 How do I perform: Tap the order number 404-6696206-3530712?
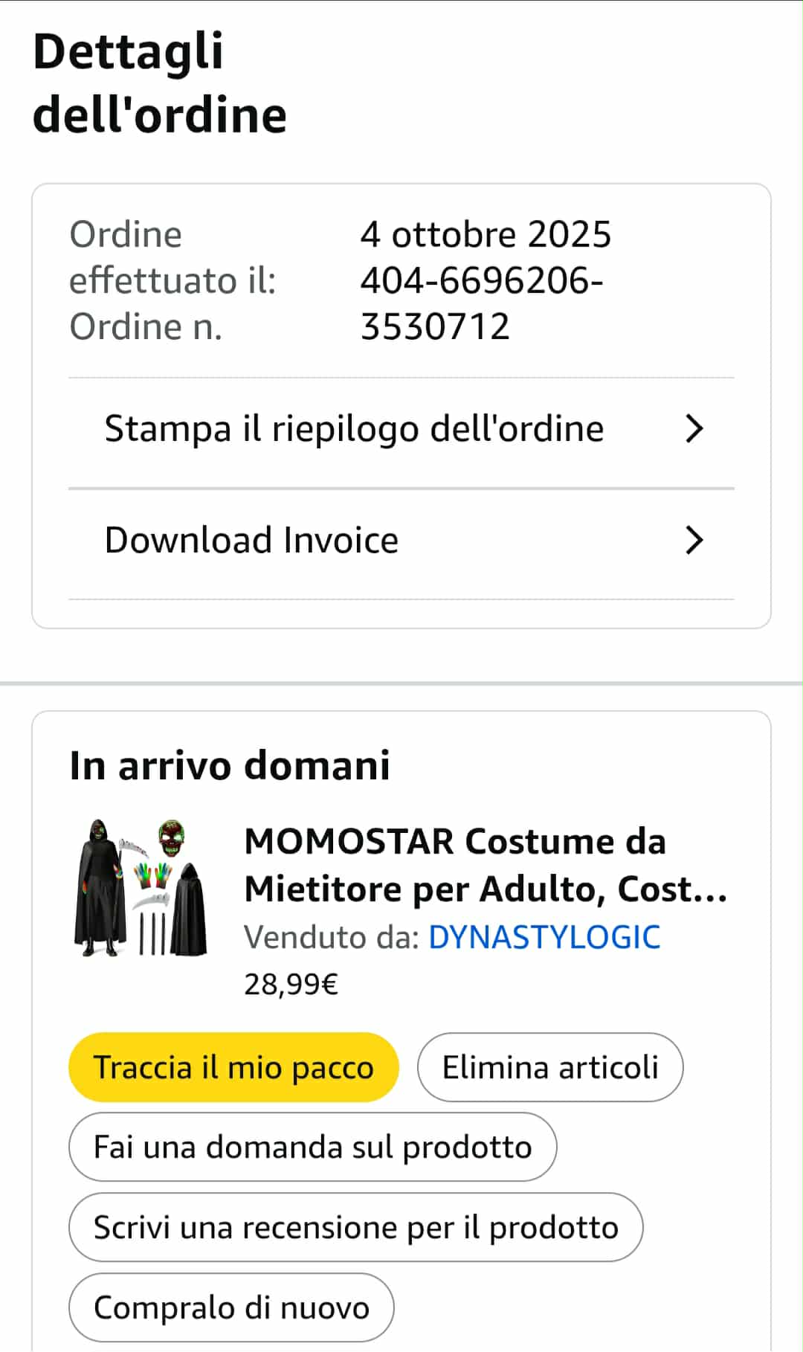point(481,303)
